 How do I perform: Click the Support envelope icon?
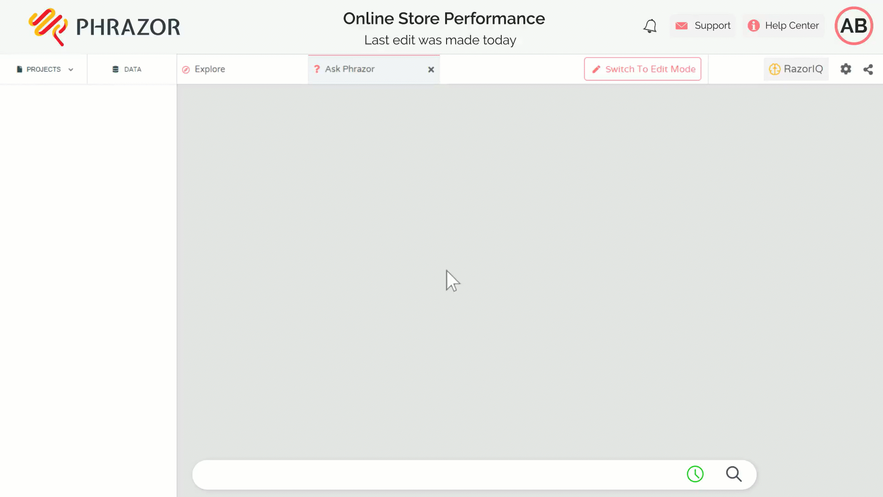click(x=682, y=26)
